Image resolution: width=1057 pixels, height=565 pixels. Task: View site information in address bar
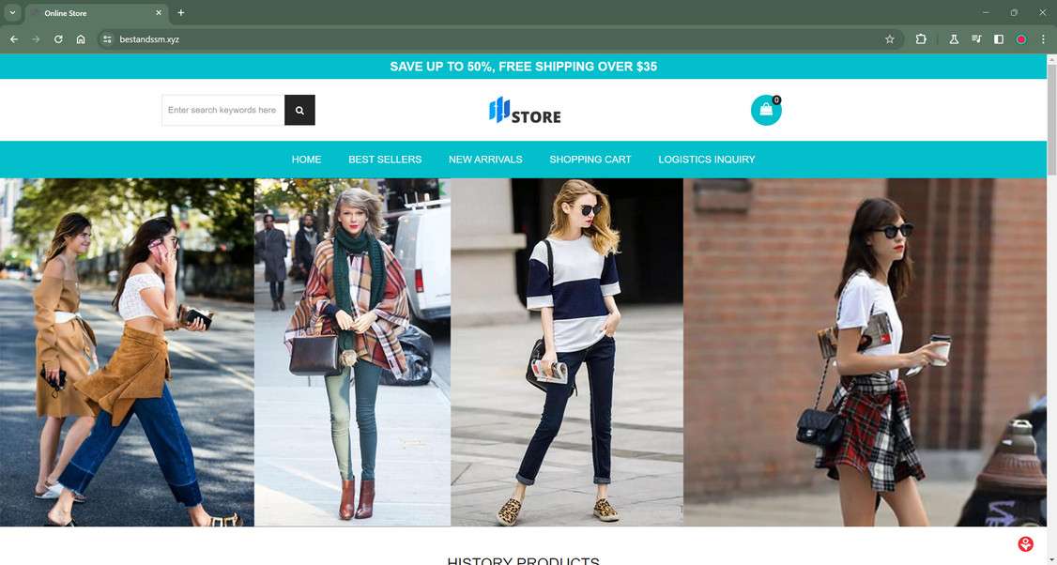[x=107, y=39]
